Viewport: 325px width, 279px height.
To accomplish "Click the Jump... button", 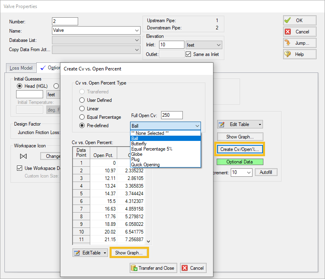I will point(300,43).
